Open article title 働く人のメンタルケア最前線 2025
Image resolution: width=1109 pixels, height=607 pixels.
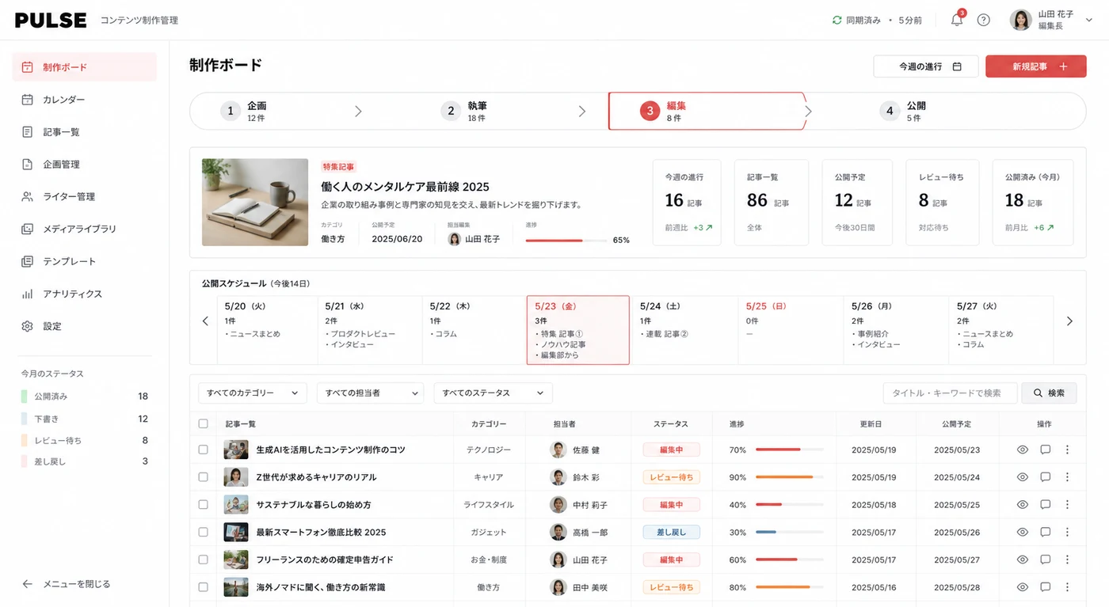[x=405, y=187]
